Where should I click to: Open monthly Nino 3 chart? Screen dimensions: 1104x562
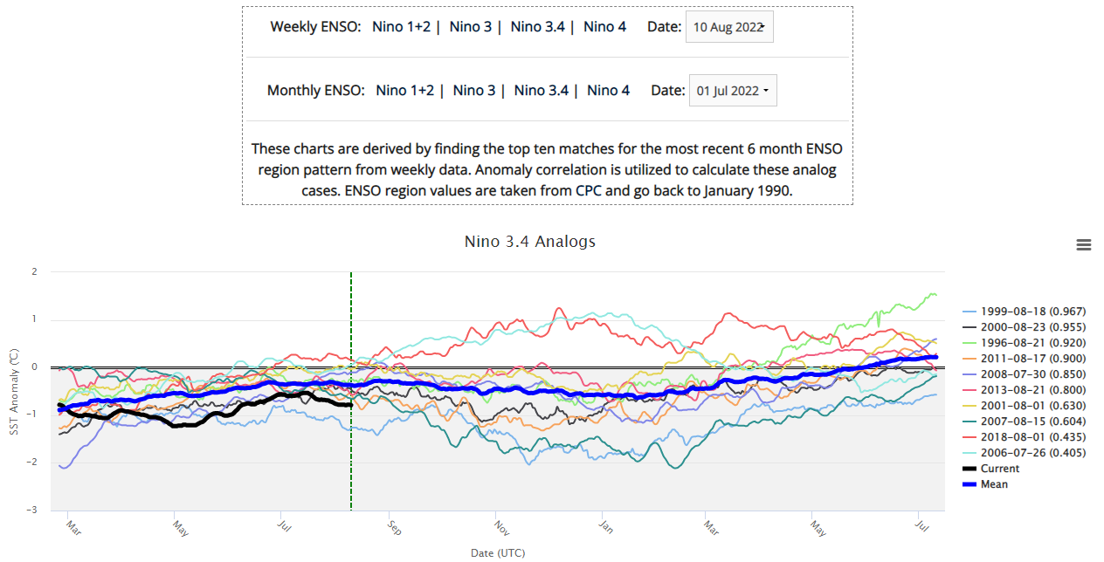tap(473, 90)
